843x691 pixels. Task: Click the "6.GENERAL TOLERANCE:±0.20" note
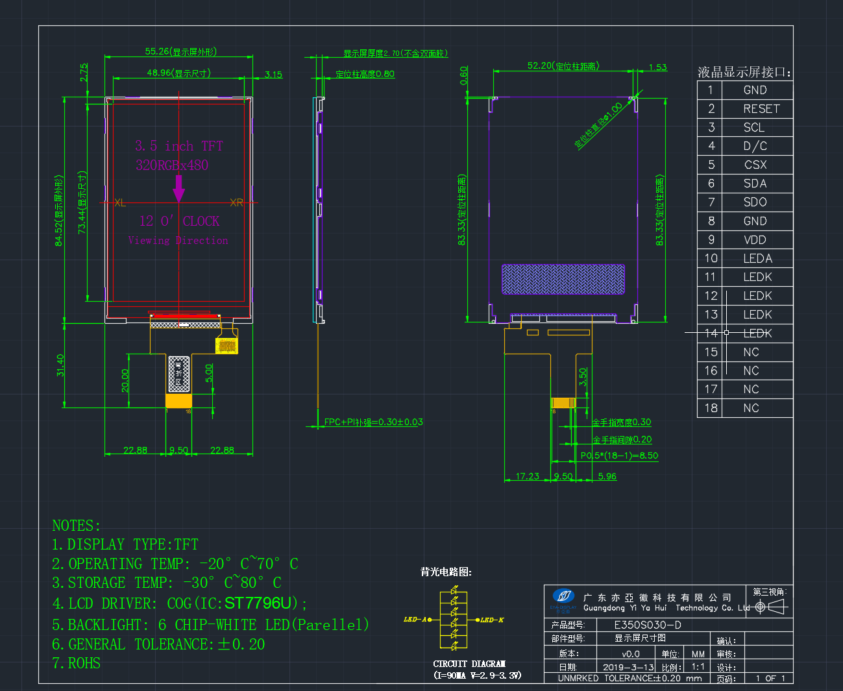coord(158,644)
